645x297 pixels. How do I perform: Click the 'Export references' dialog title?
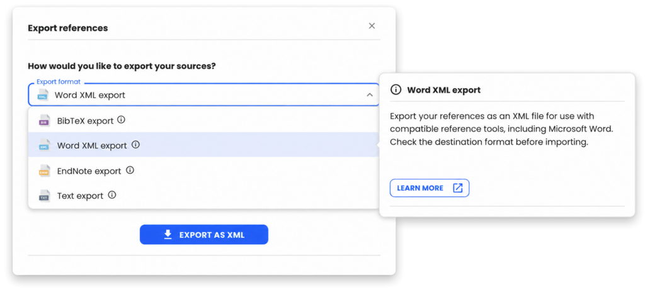click(68, 28)
